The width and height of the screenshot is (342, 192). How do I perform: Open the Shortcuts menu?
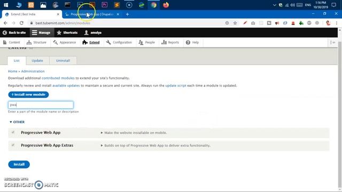click(67, 33)
